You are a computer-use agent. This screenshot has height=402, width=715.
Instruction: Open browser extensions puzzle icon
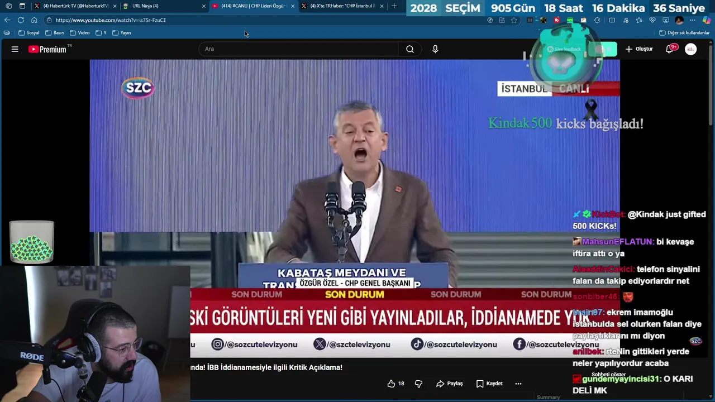(597, 20)
